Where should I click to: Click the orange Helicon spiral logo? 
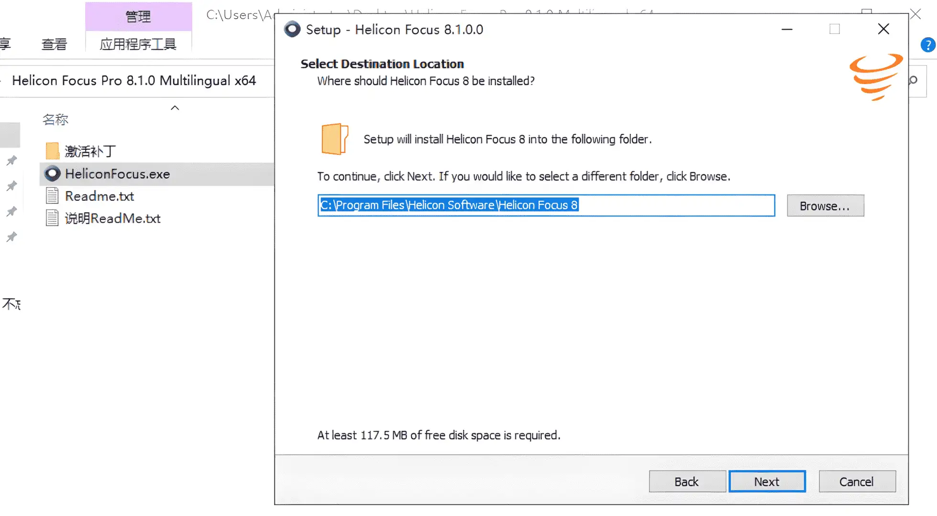click(x=876, y=77)
